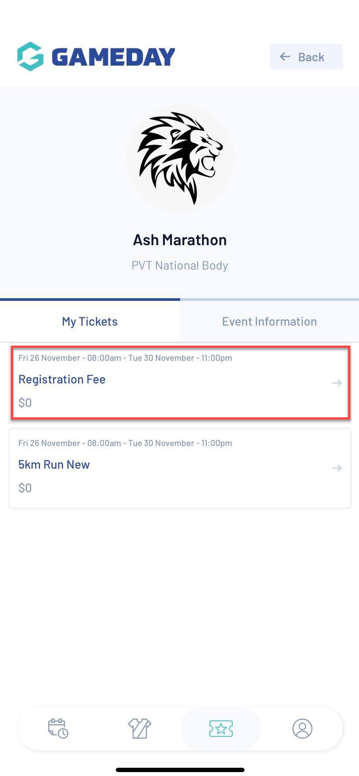Click the GAMEDAY wordmark text

pos(113,57)
